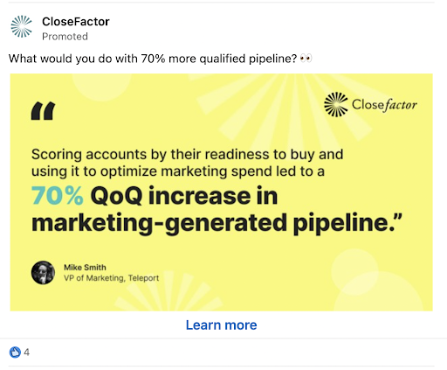
Task: Click the Learn more link
Action: (222, 325)
